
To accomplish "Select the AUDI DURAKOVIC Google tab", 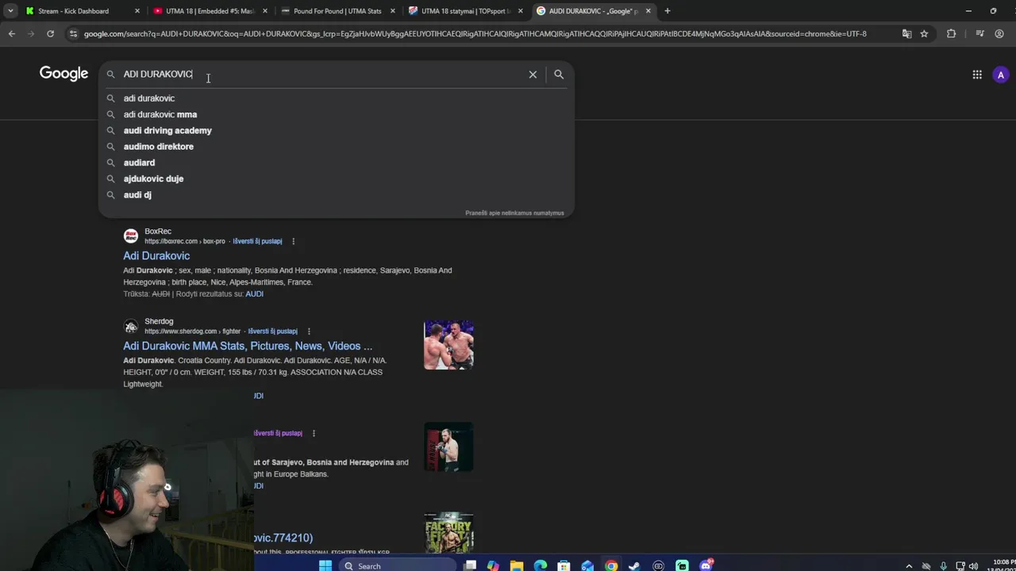I will tap(594, 11).
